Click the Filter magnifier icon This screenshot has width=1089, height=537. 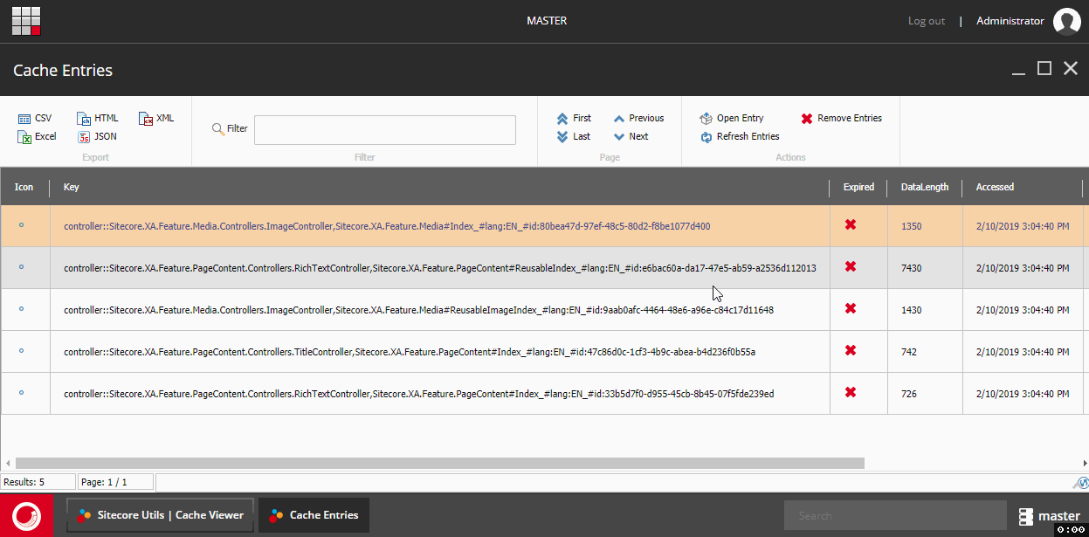coord(218,128)
